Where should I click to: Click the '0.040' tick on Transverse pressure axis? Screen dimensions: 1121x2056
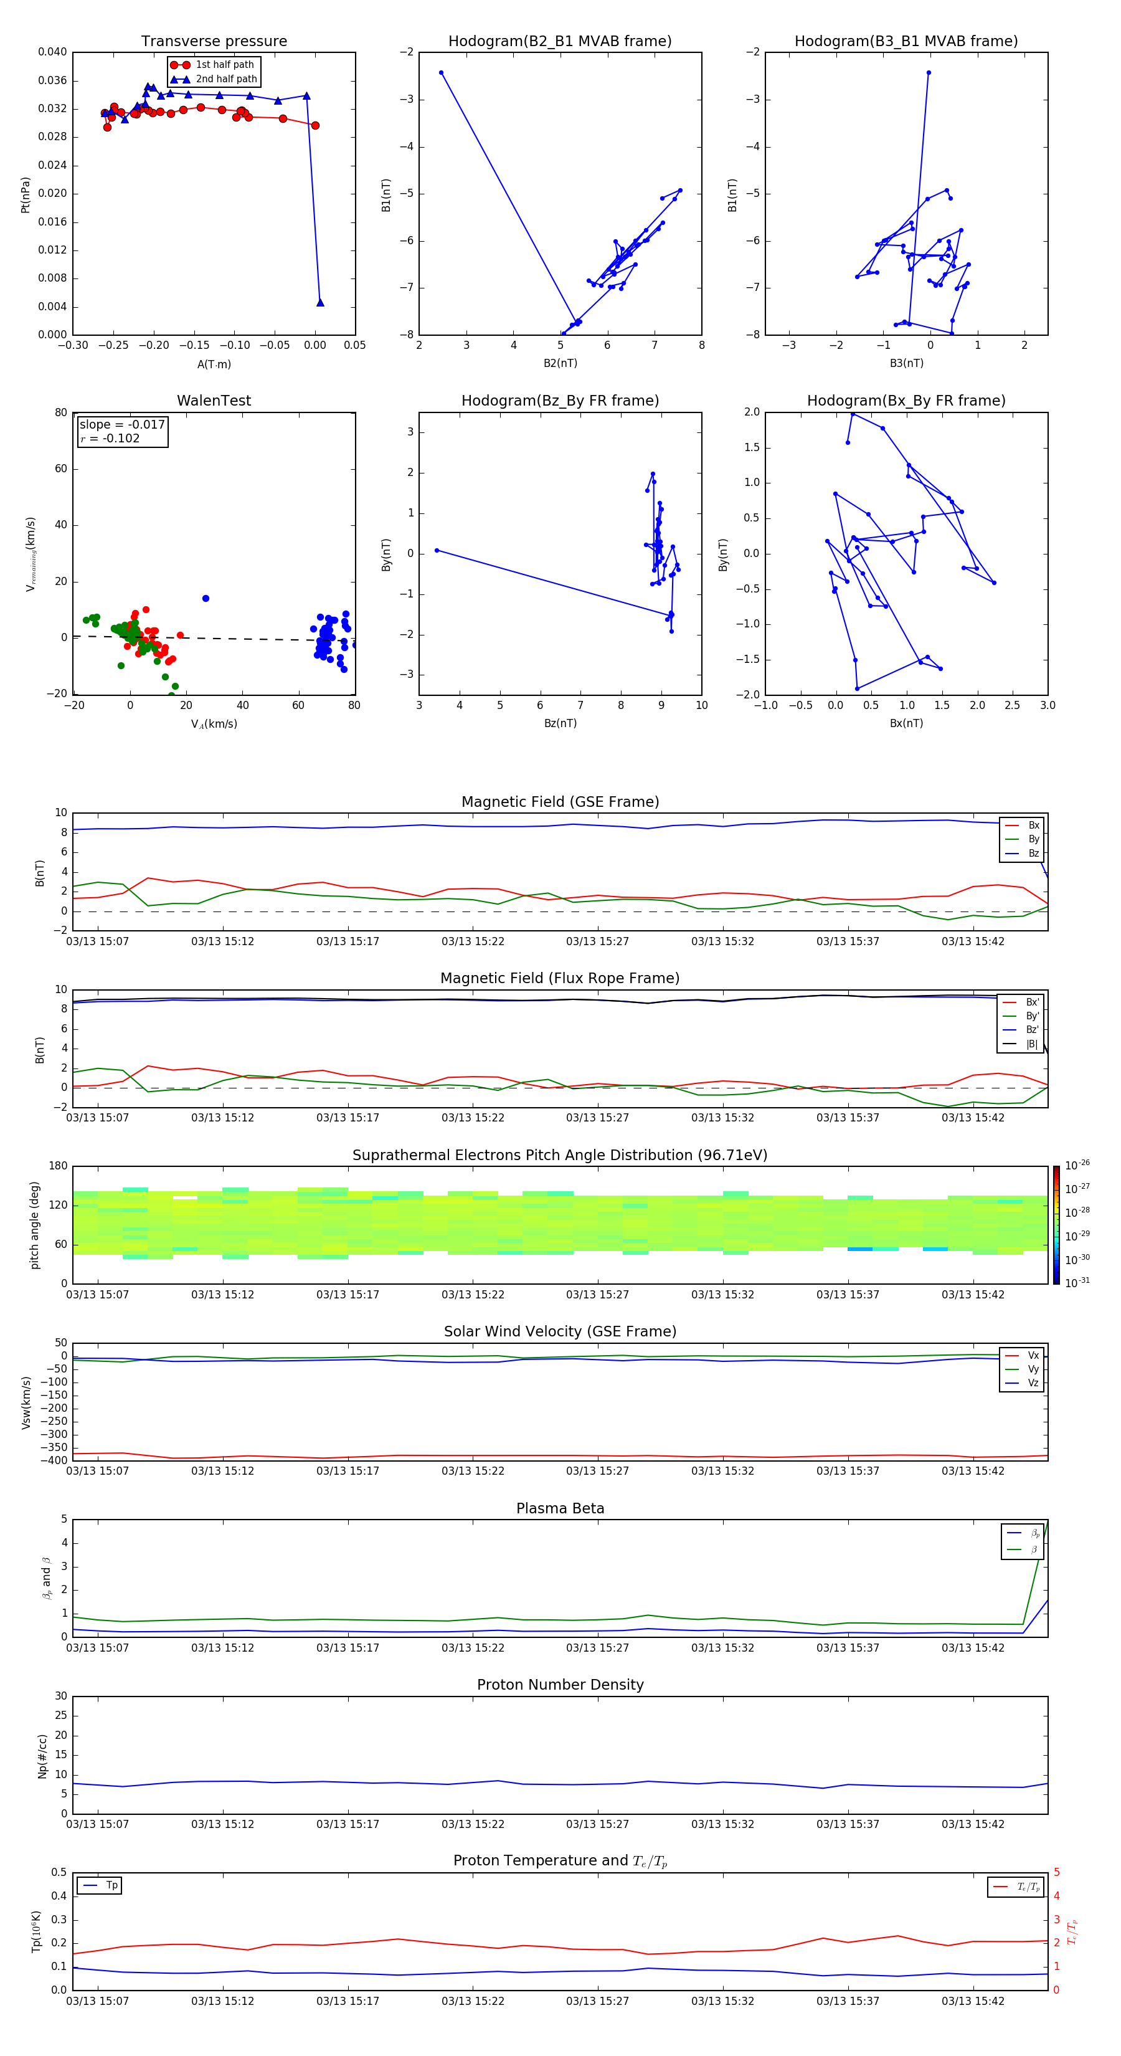click(53, 52)
